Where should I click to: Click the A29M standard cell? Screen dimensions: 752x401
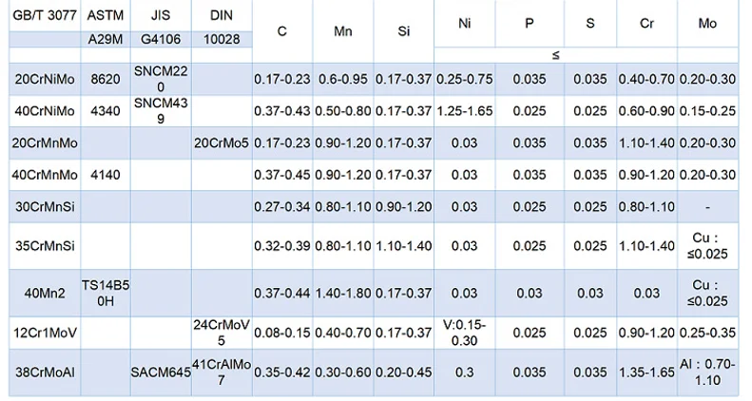pos(106,39)
